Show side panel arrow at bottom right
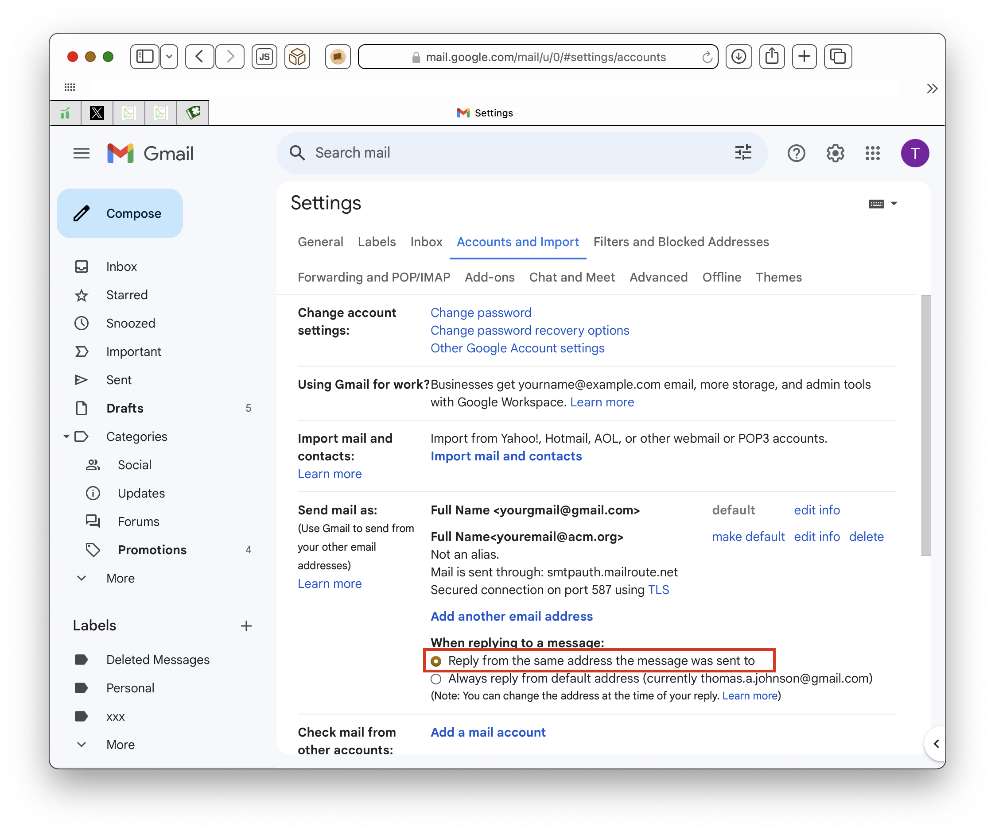The width and height of the screenshot is (995, 834). click(936, 744)
